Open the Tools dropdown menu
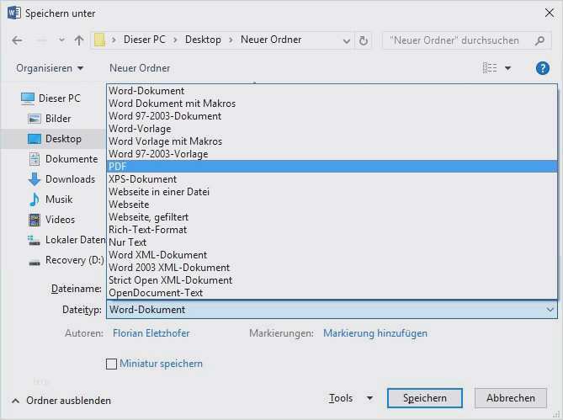 click(x=351, y=398)
